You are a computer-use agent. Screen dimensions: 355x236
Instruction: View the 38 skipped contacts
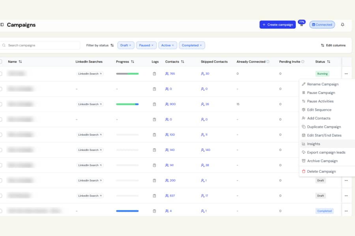[x=205, y=165]
